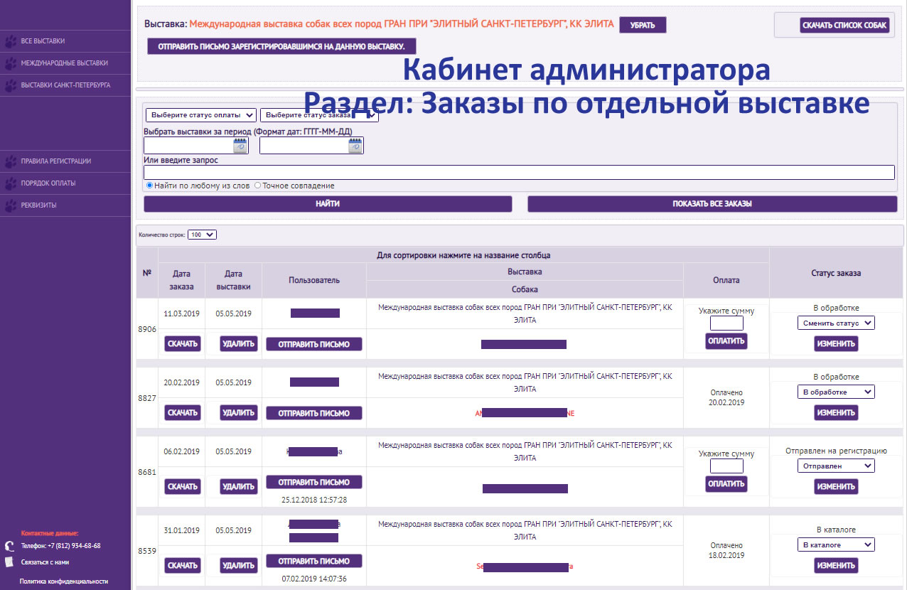Open 'Выставки Санкт-Петербурга' menu item
The height and width of the screenshot is (590, 907).
coord(65,85)
